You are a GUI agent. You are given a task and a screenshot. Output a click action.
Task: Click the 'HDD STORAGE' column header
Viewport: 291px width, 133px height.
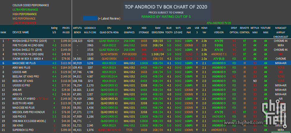[x=144, y=30]
